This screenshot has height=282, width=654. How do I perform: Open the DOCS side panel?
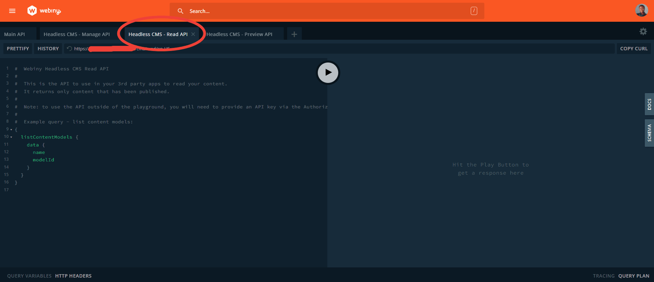pos(649,104)
